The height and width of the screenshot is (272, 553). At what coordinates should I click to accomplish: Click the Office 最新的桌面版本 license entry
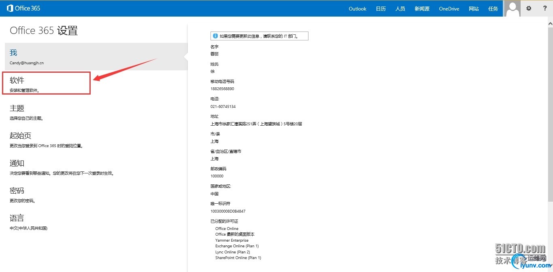(x=235, y=234)
